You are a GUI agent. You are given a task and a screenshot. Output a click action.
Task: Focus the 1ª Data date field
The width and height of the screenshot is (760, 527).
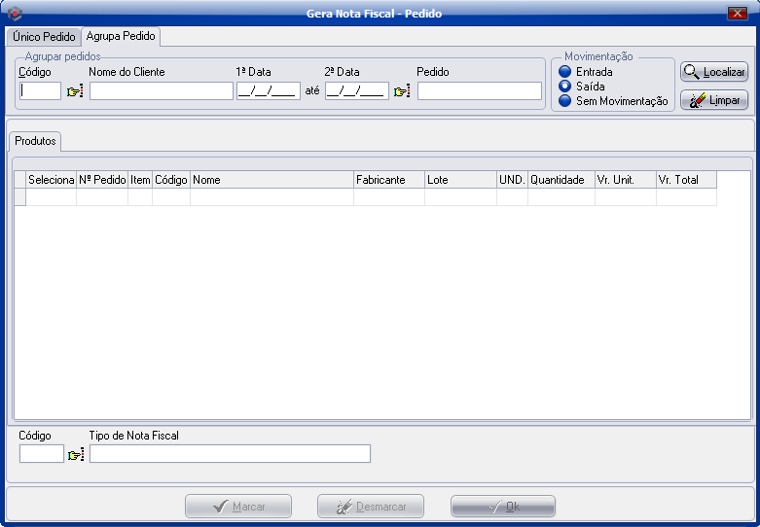coord(268,91)
